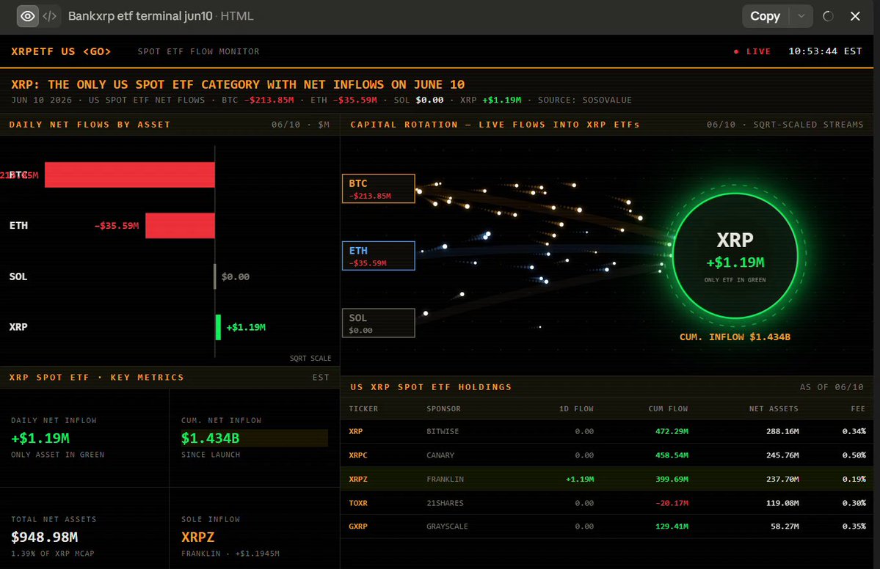
Task: Click the 10:53:44 EST clock
Action: 825,51
